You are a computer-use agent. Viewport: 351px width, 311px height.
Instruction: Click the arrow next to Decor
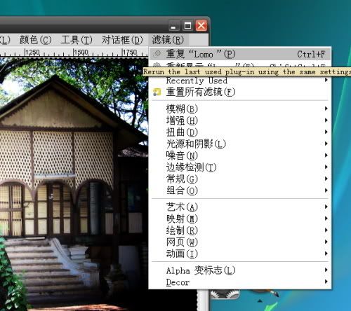[x=326, y=282]
